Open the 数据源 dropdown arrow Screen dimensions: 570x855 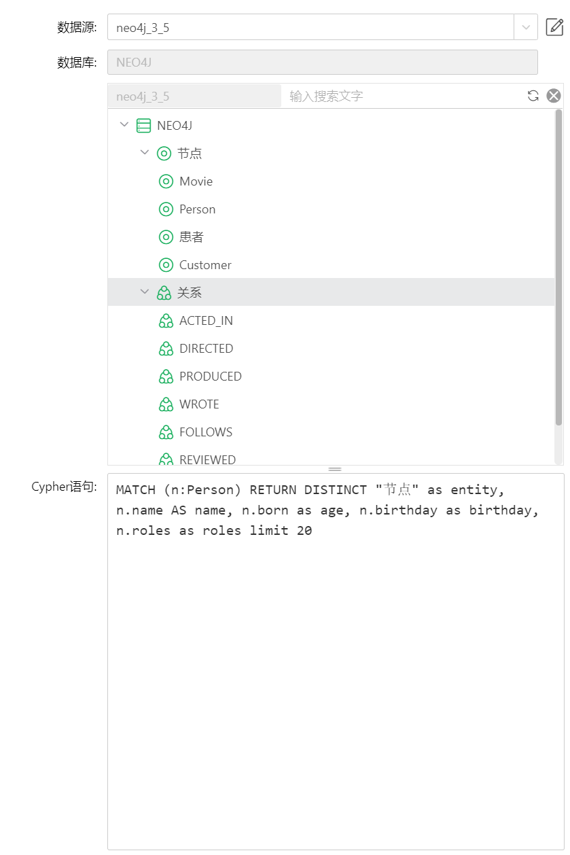(526, 27)
